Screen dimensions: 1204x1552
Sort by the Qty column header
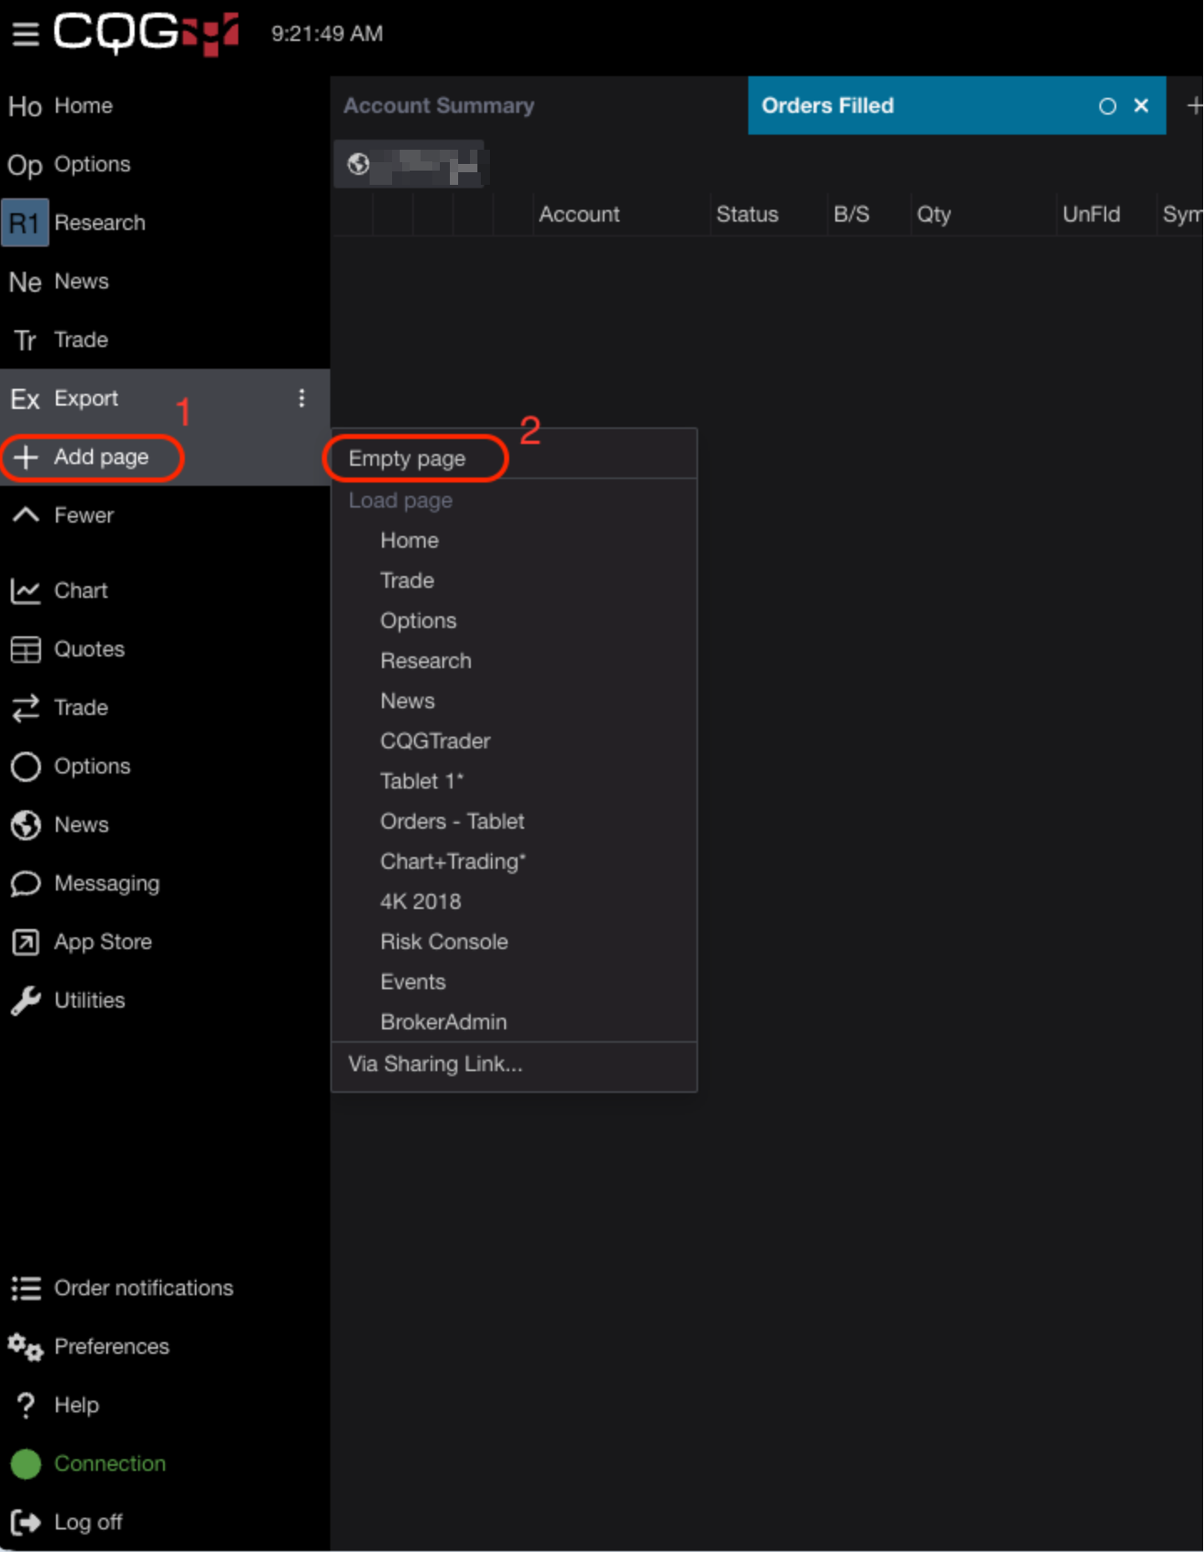(x=934, y=215)
